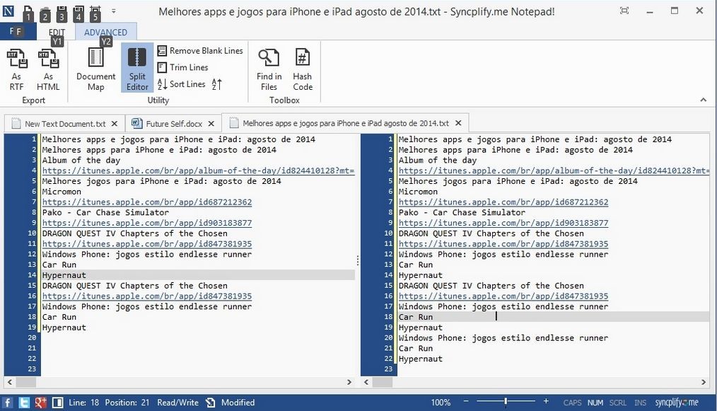The image size is (717, 411).
Task: Export the document as HTML
Action: click(x=48, y=69)
